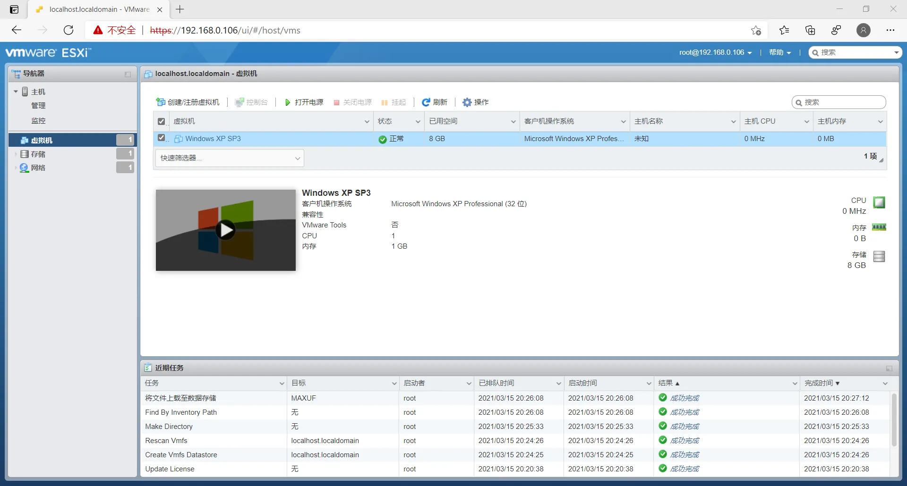Open browser collections icon
The height and width of the screenshot is (486, 907).
click(x=810, y=30)
